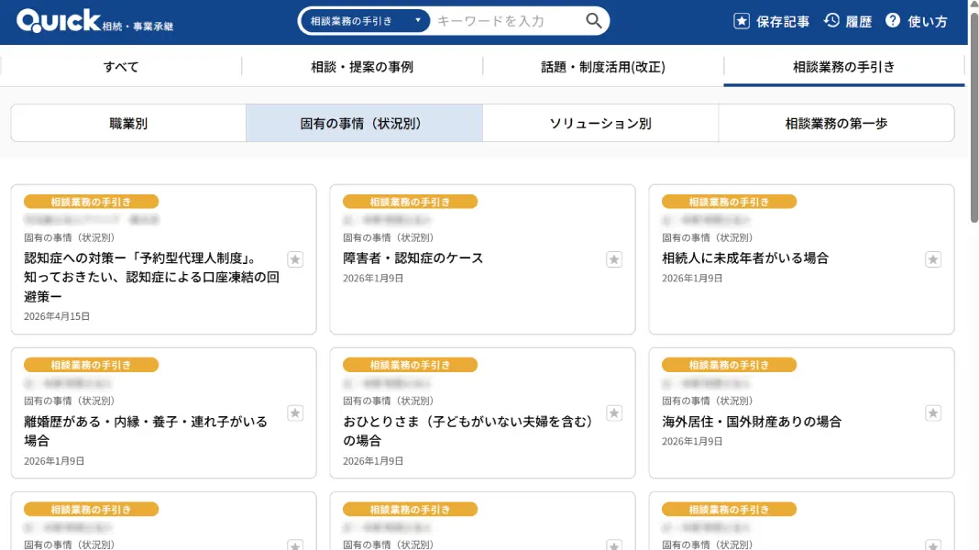Click the Quick 相続・事業承継 logo

coord(95,21)
